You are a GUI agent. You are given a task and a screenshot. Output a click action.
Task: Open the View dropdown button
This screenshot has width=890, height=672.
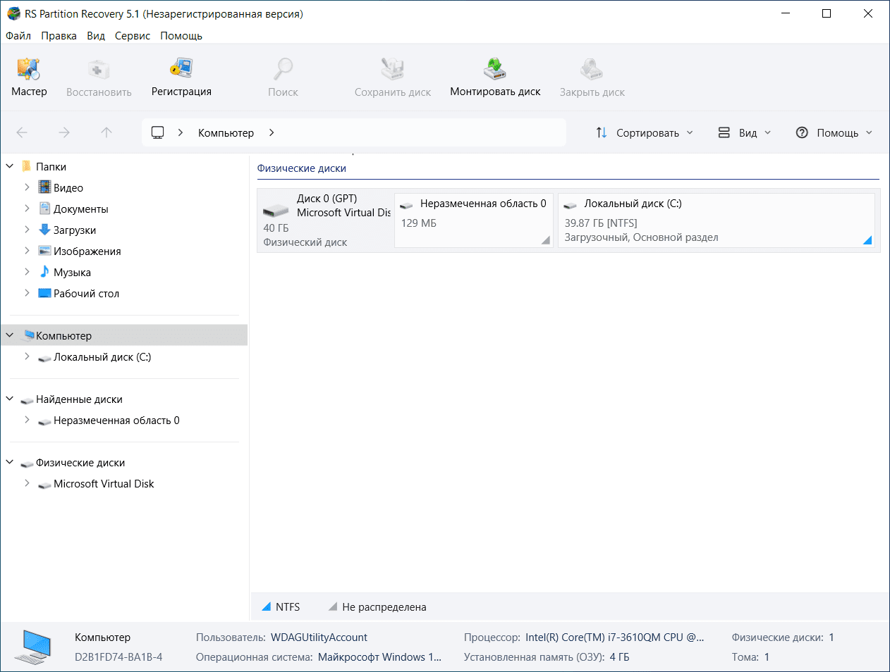pyautogui.click(x=745, y=132)
